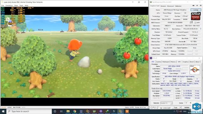This screenshot has height=114, width=203.
Task: Switch to GPU-Z Validation tab
Action: coord(178,6)
